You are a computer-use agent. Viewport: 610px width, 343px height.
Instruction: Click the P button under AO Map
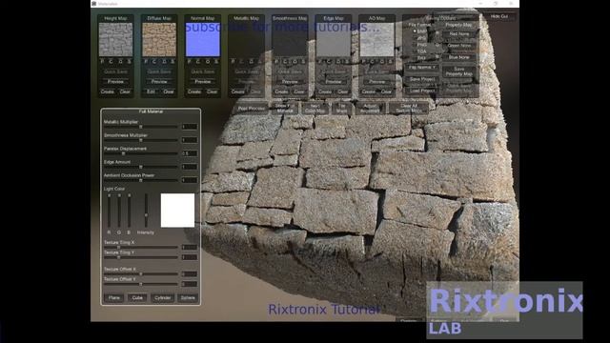[x=364, y=61]
